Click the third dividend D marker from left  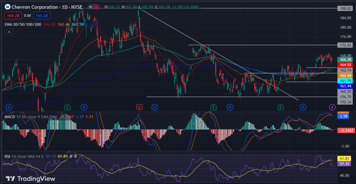pos(155,107)
